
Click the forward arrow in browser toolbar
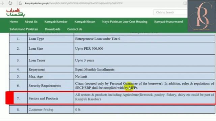tap(2, 3)
